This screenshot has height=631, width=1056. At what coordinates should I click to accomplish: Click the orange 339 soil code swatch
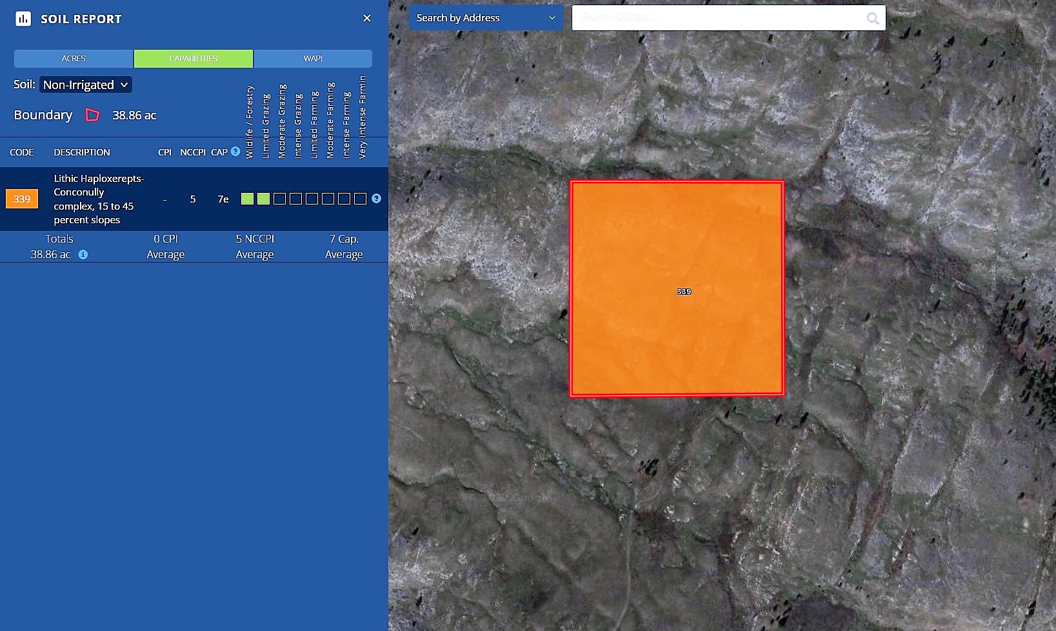coord(22,199)
